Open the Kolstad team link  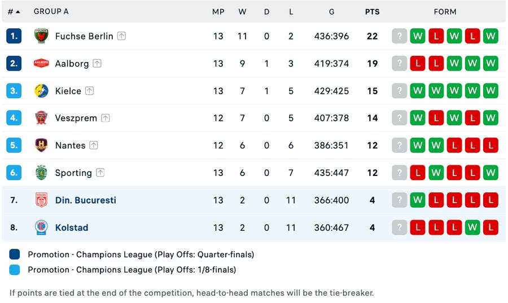pyautogui.click(x=72, y=227)
